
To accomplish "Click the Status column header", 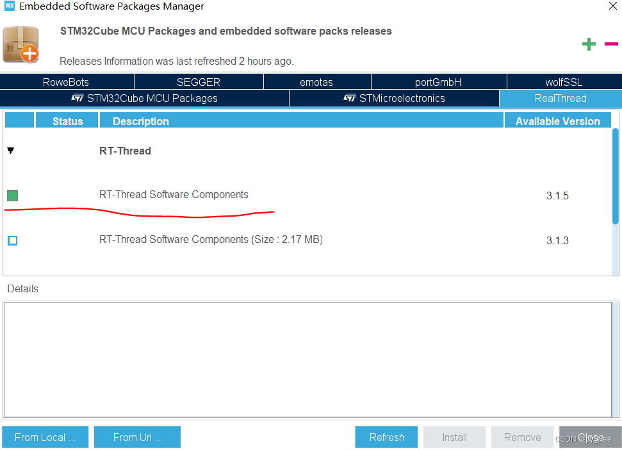I will pos(67,121).
